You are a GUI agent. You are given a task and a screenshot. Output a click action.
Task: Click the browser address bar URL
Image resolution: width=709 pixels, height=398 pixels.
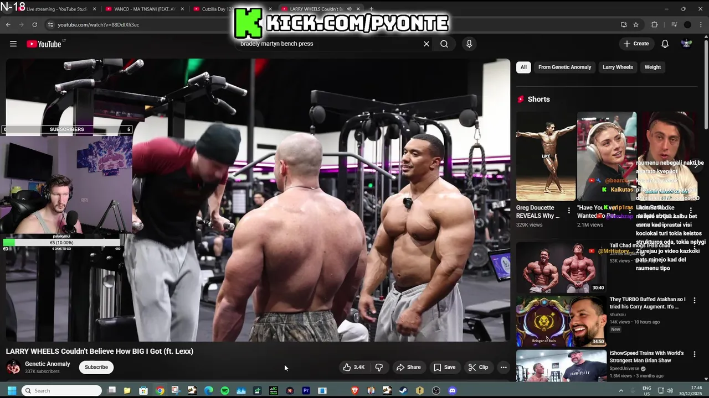coord(99,24)
